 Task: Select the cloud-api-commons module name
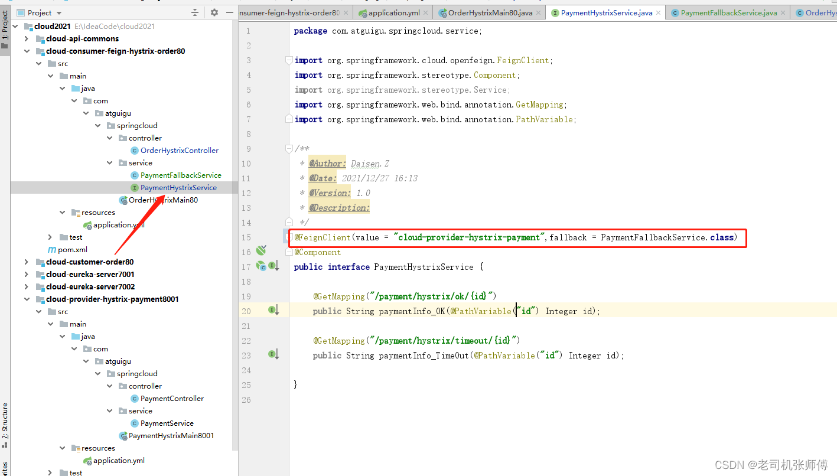83,38
